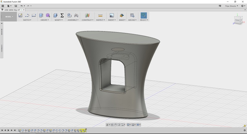This screenshot has height=134, width=247.
Task: Open the Display Settings dropdown in navigation bar
Action: pos(128,125)
